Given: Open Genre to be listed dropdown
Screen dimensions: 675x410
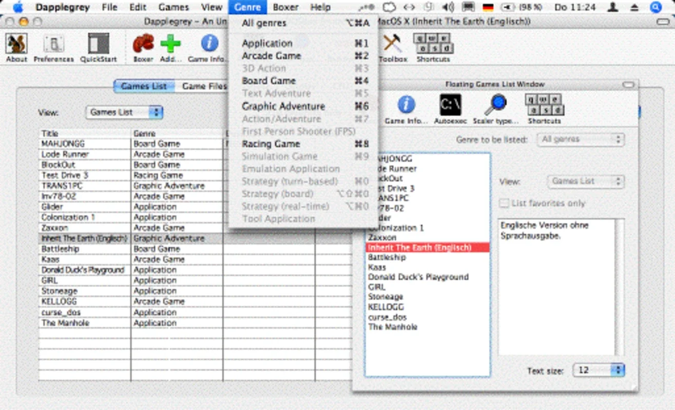Looking at the screenshot, I should [580, 139].
